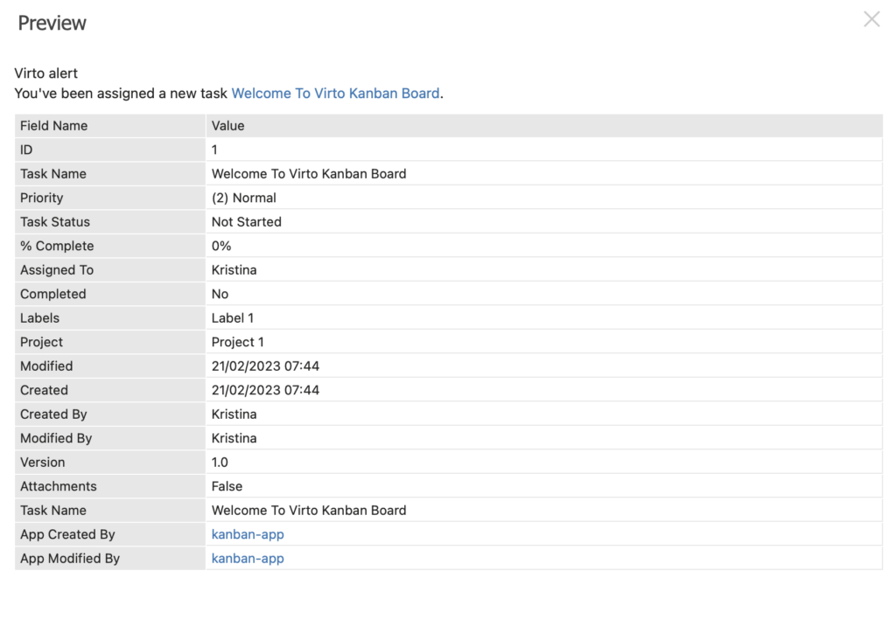The height and width of the screenshot is (620, 896).
Task: Open kanban-app link in App Modified By row
Action: click(x=248, y=558)
